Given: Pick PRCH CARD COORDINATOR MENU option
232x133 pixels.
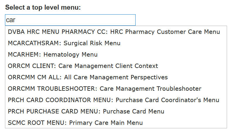Looking at the screenshot, I should [x=113, y=100].
